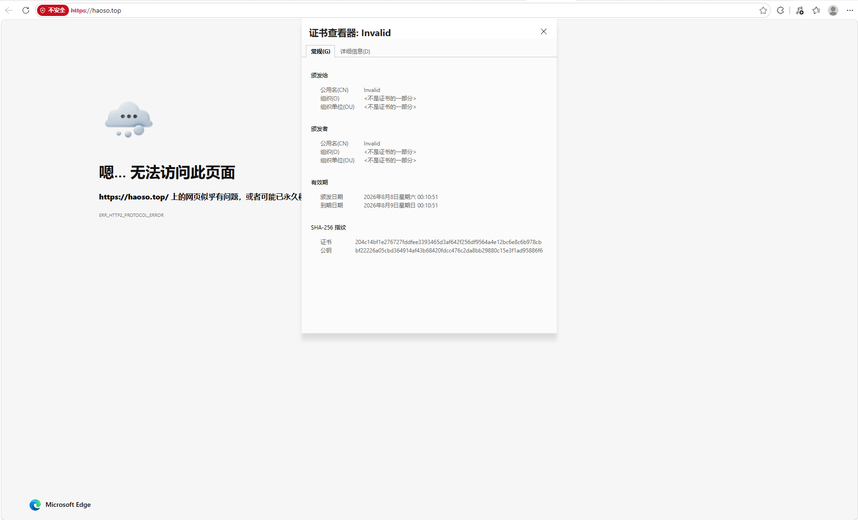Open the favorites list icon
This screenshot has height=520, width=858.
(816, 10)
